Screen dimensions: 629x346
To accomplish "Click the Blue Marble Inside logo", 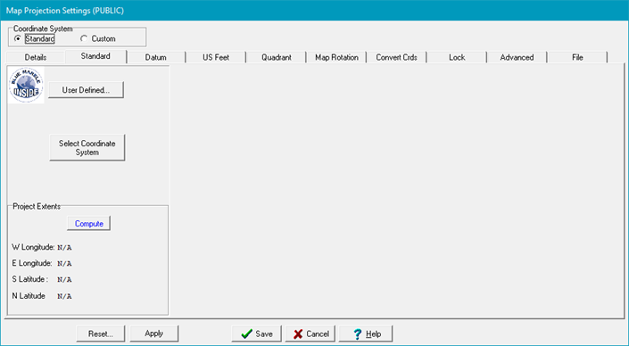I will (26, 86).
